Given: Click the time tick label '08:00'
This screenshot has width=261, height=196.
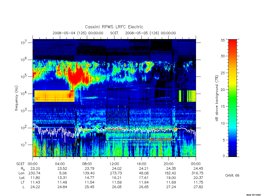Looking at the screenshot, I should pos(87,164).
